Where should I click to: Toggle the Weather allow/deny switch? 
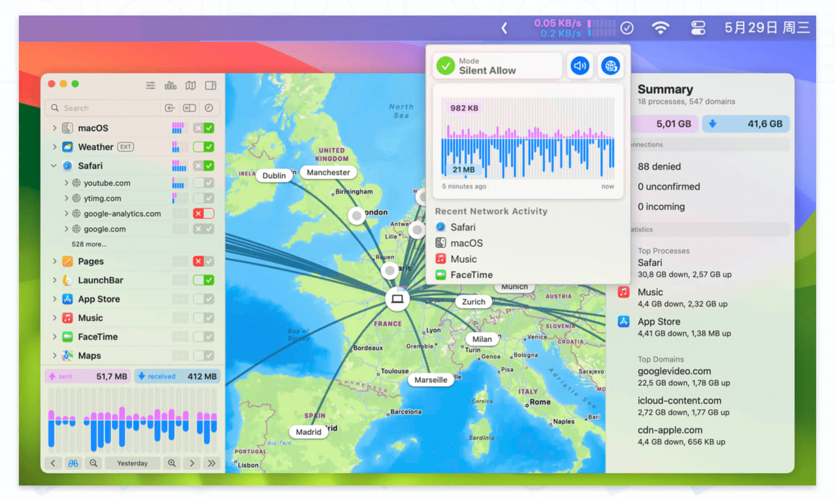[x=203, y=147]
